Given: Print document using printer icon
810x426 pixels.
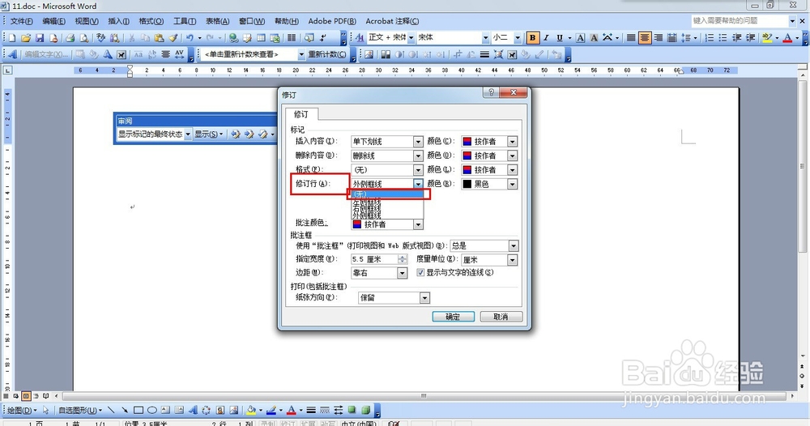Looking at the screenshot, I should pyautogui.click(x=70, y=38).
